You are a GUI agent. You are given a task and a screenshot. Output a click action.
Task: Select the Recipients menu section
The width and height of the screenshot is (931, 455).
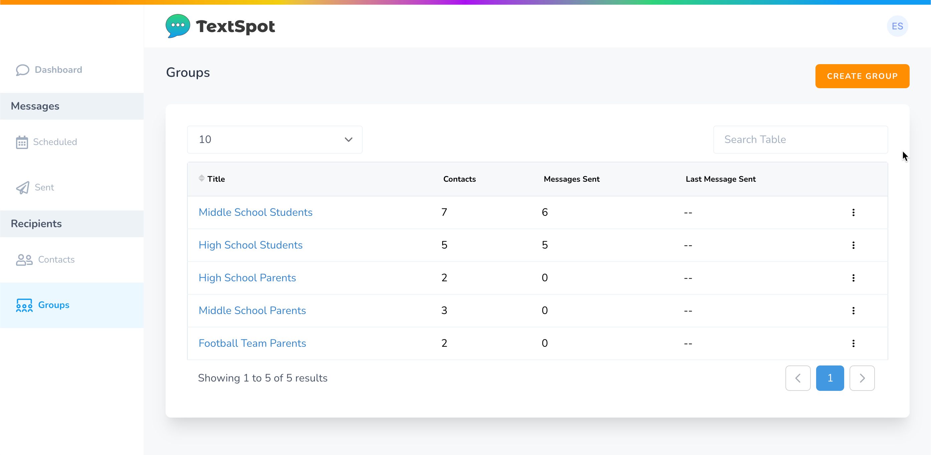coord(36,223)
